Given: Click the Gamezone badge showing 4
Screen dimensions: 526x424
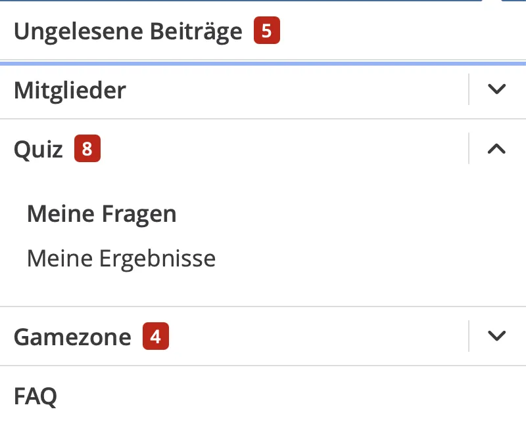Looking at the screenshot, I should [155, 337].
